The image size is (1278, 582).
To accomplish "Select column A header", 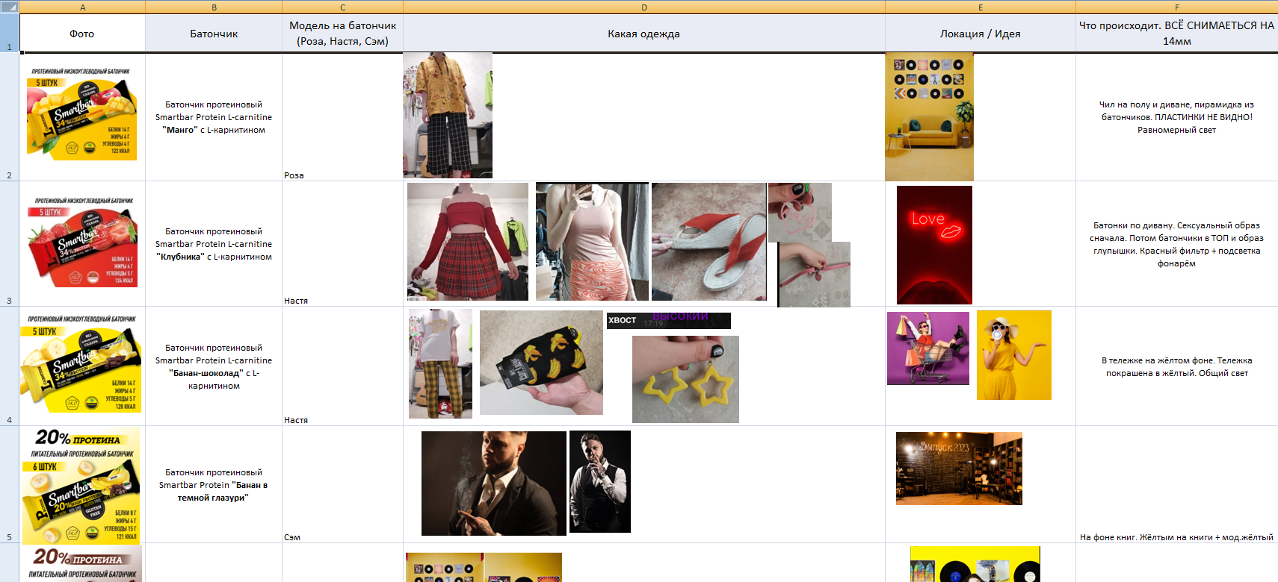I will coord(82,7).
